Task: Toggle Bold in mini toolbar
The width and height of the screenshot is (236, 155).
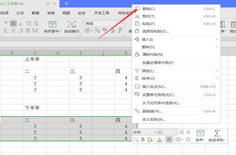Action: 143,140
